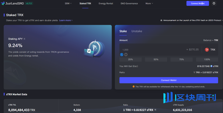Click the staking coin illustration
The width and height of the screenshot is (223, 113).
click(94, 49)
